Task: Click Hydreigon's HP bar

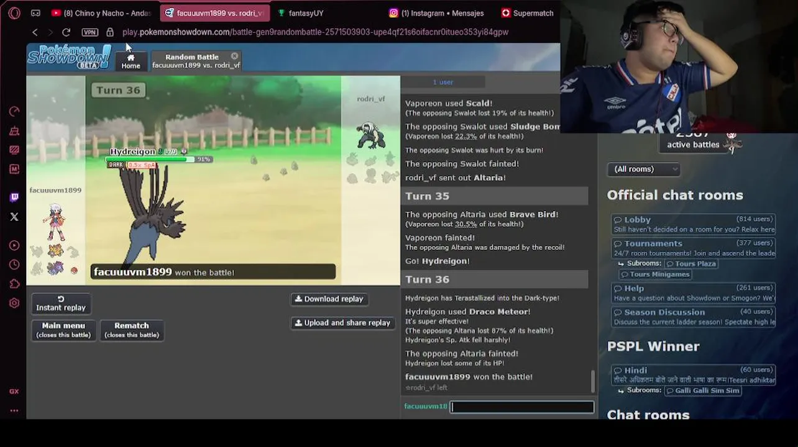Action: pos(150,160)
